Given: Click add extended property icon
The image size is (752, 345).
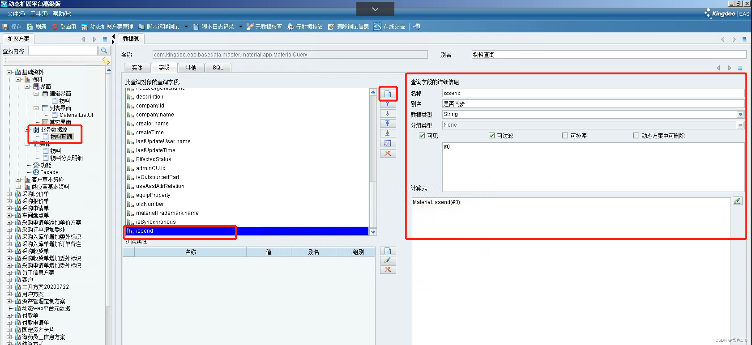Looking at the screenshot, I should [388, 251].
